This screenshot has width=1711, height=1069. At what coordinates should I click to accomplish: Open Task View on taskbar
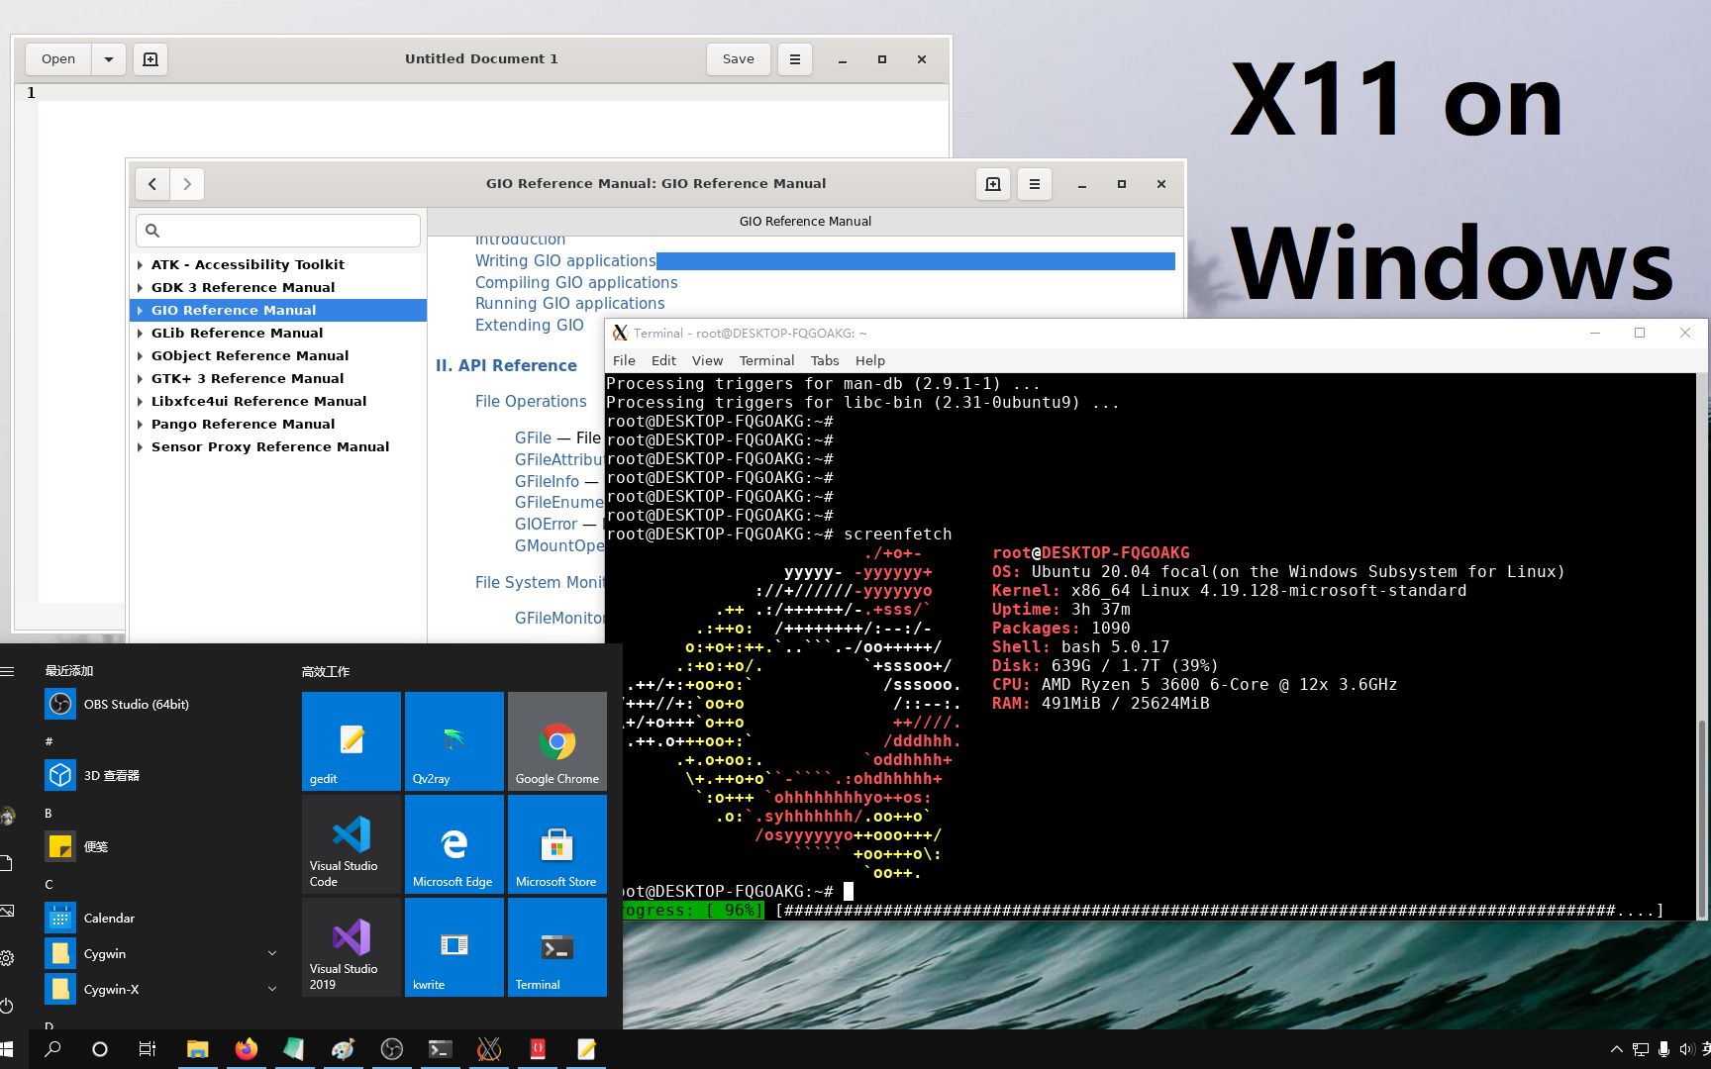tap(147, 1049)
